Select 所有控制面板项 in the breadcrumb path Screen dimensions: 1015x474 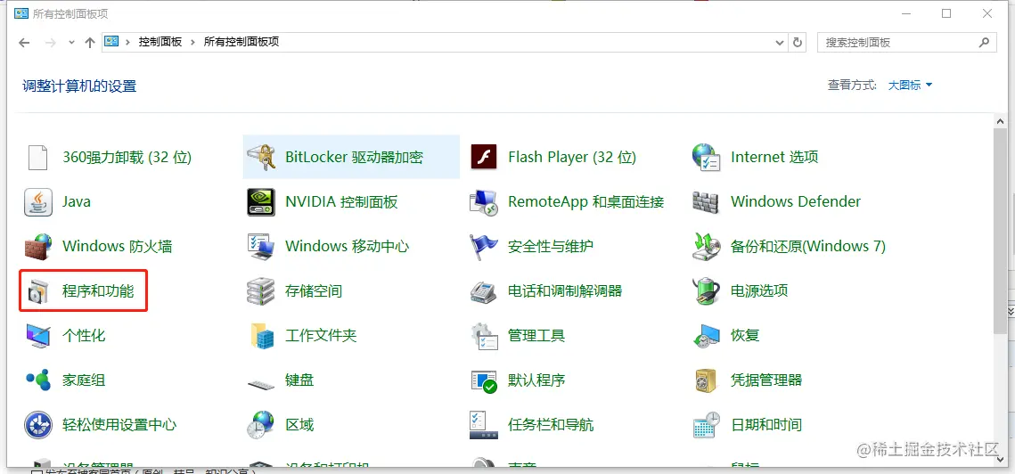pyautogui.click(x=241, y=42)
